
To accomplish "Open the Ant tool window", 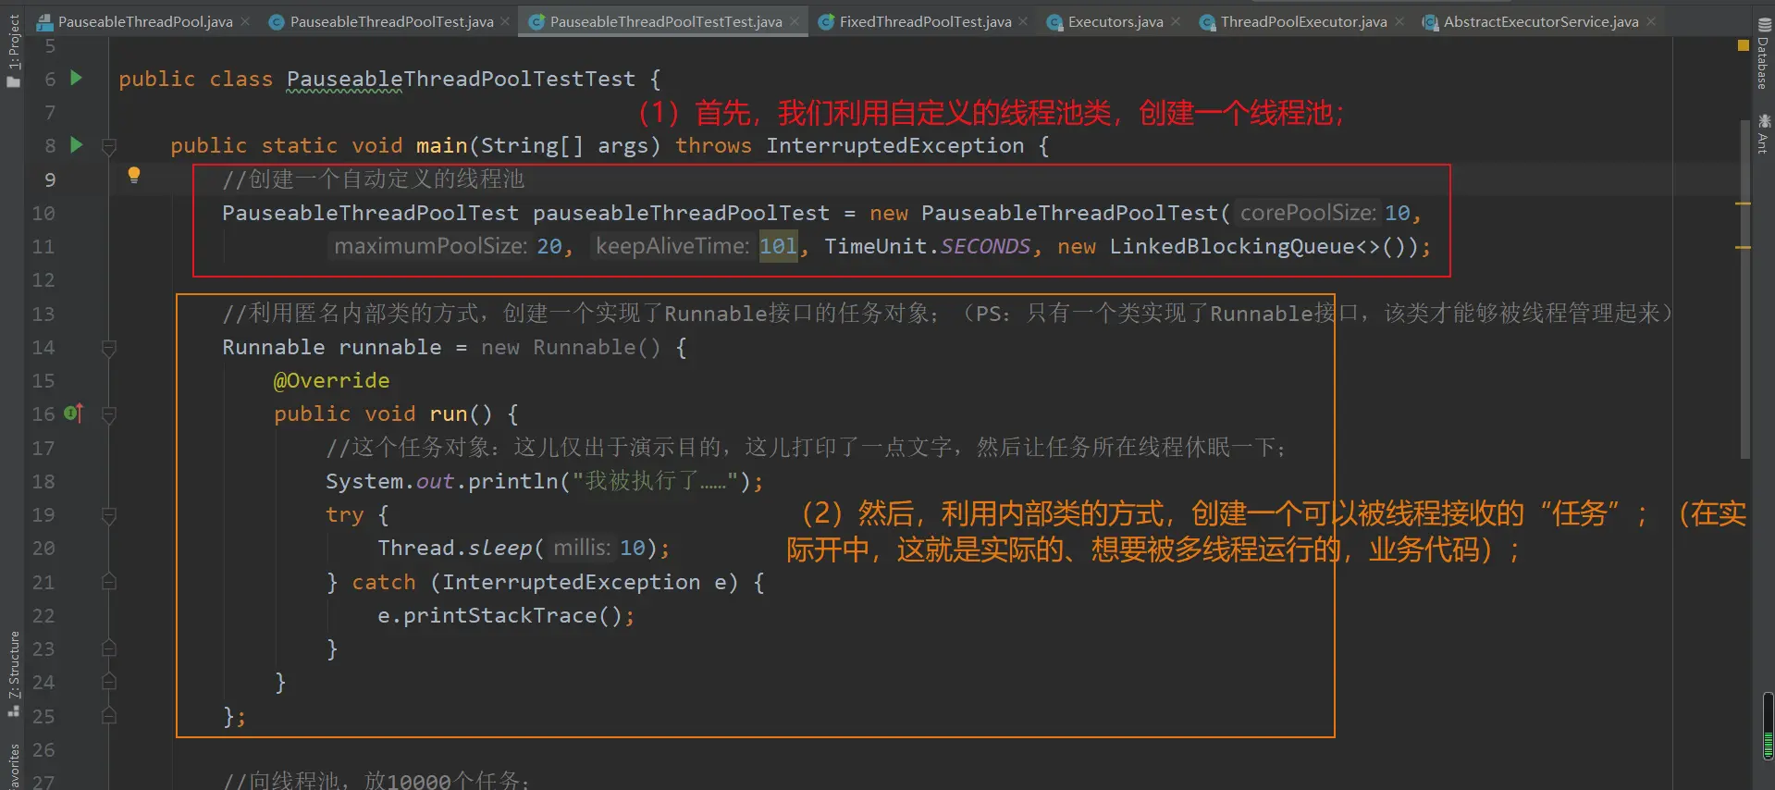I will [1763, 134].
